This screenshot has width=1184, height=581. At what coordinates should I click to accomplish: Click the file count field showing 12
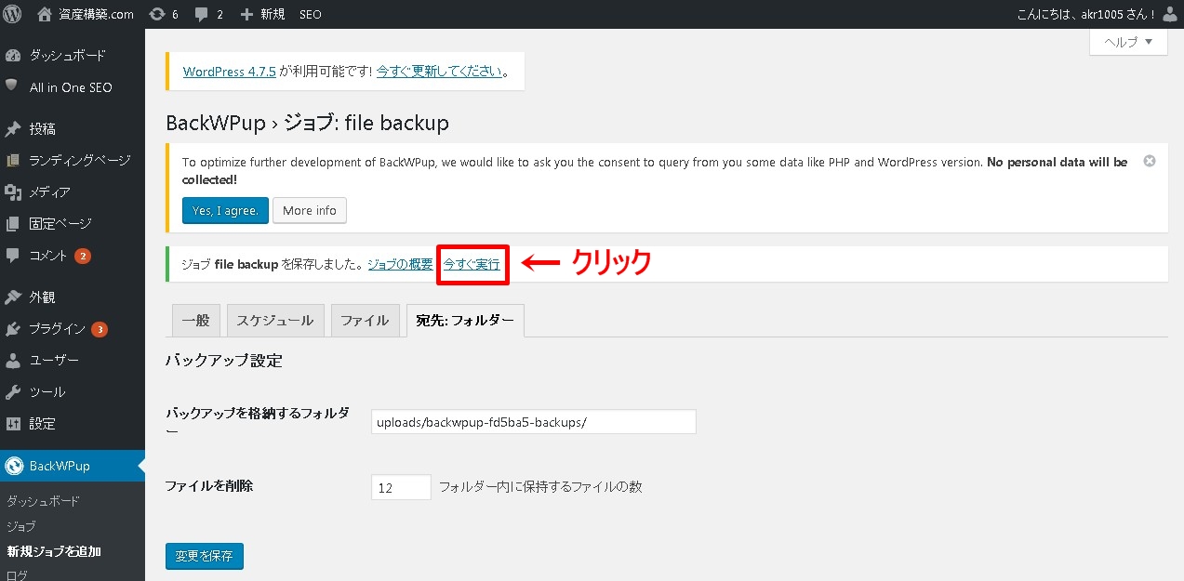pyautogui.click(x=401, y=487)
